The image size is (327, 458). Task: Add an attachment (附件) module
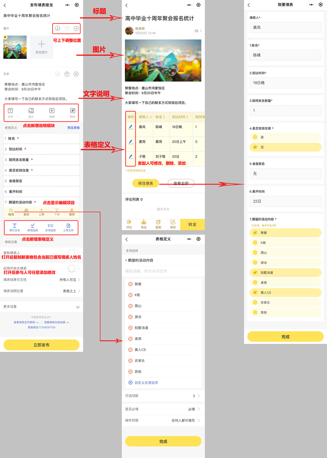73,113
